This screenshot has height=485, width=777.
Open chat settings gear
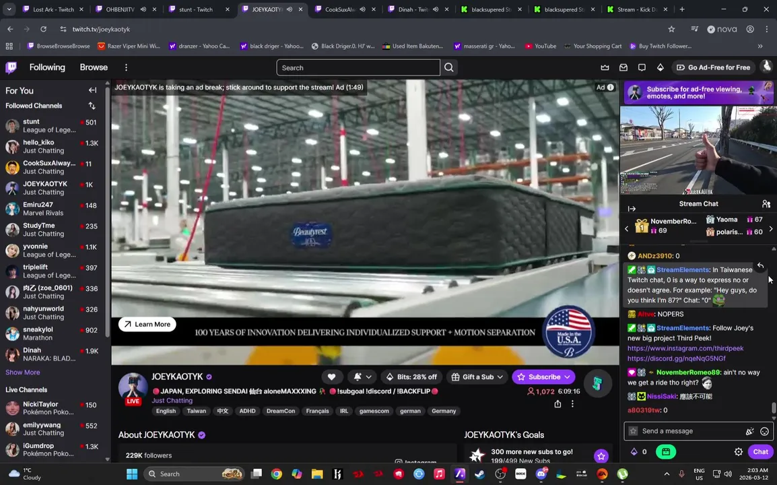(x=739, y=452)
